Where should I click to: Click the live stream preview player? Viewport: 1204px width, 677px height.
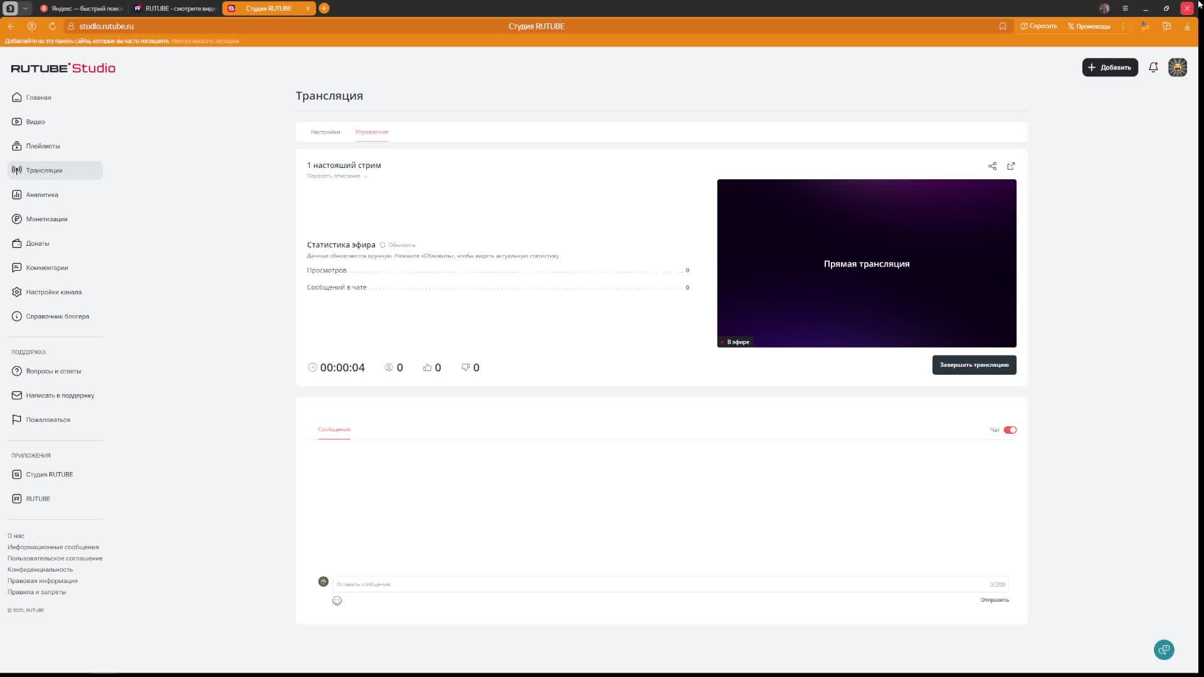coord(866,263)
